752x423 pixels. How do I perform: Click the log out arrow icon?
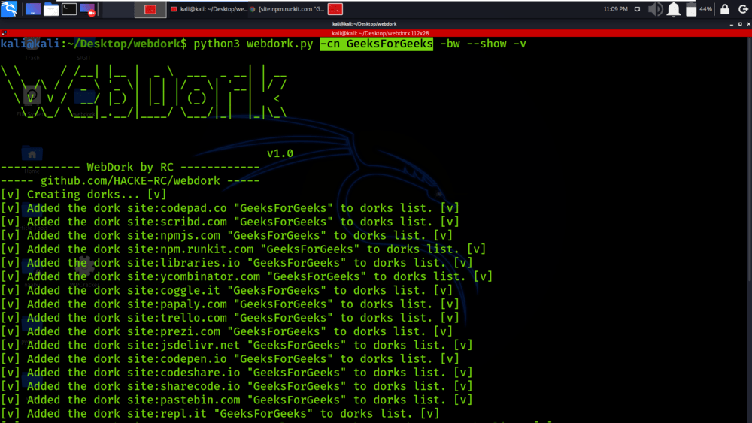(x=743, y=9)
